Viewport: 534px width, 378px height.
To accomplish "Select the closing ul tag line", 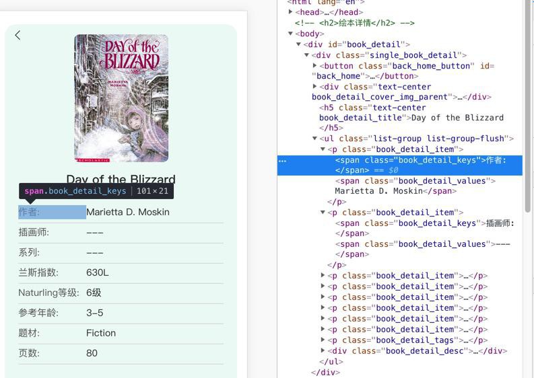I will [x=331, y=362].
